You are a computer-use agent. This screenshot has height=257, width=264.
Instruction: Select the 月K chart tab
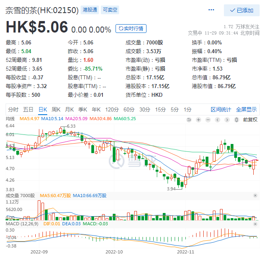tap(69, 110)
